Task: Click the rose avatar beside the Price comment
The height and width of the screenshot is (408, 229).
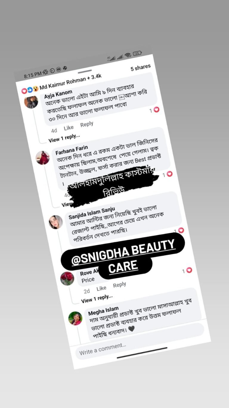Action: [67, 278]
